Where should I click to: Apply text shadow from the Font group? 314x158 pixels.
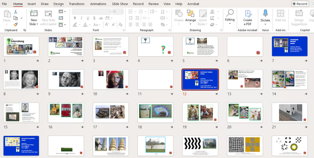pos(94,18)
